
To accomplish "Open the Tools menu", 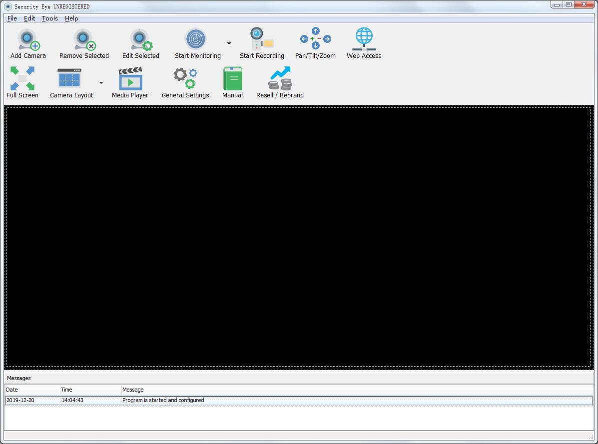I will [49, 18].
